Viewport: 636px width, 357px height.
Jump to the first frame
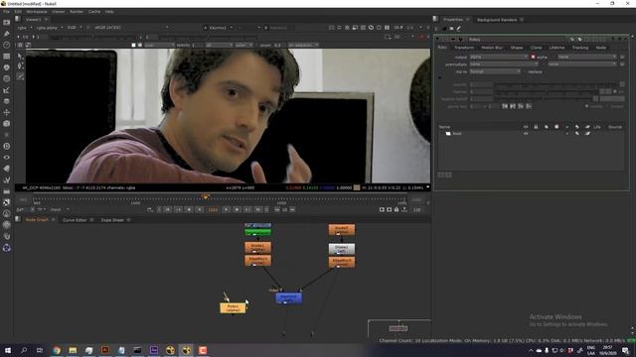(168, 209)
